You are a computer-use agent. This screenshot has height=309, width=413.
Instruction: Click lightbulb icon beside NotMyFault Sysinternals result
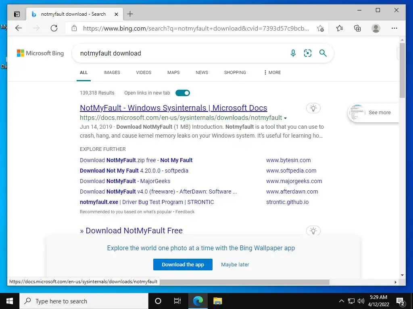click(313, 108)
